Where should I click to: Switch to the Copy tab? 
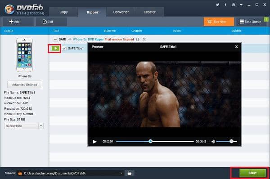(63, 12)
